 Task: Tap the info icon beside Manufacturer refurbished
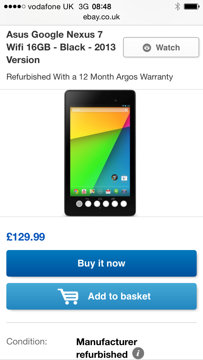[138, 353]
